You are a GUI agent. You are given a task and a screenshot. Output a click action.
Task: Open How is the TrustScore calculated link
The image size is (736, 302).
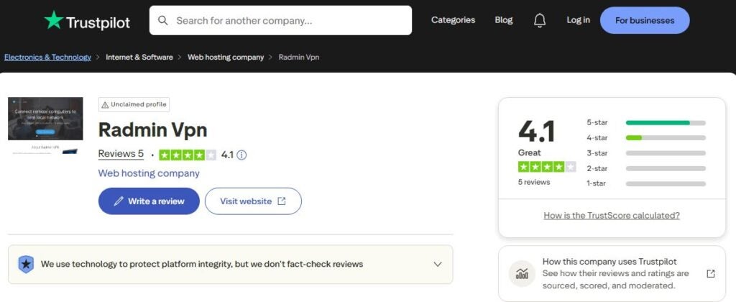click(612, 215)
